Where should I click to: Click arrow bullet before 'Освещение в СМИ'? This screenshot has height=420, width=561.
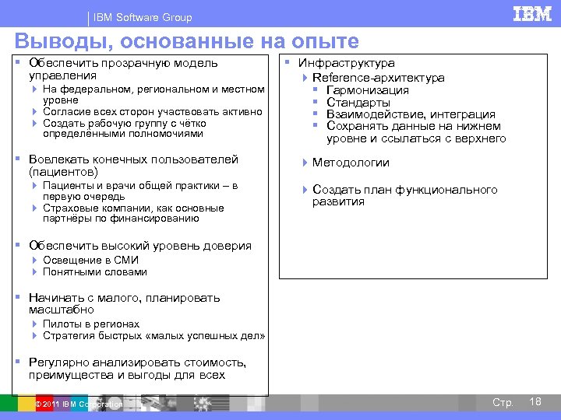pos(35,260)
